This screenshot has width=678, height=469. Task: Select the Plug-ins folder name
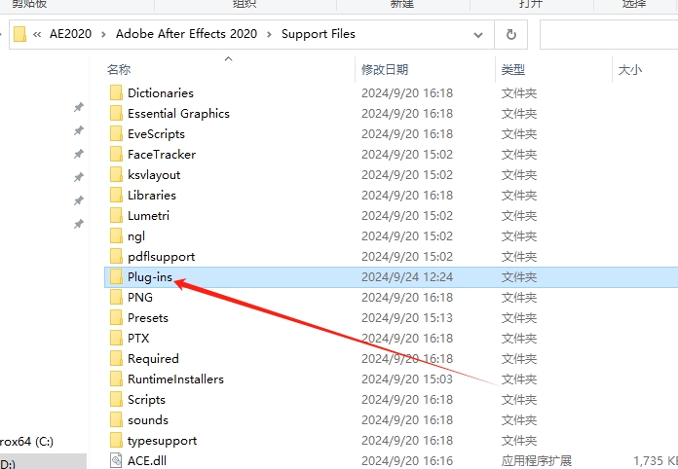[150, 276]
